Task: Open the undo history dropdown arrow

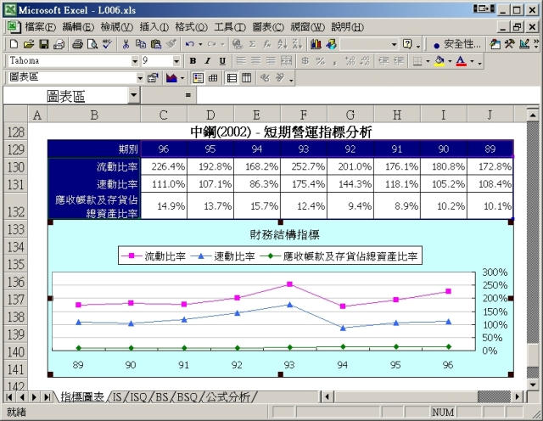Action: [x=200, y=44]
